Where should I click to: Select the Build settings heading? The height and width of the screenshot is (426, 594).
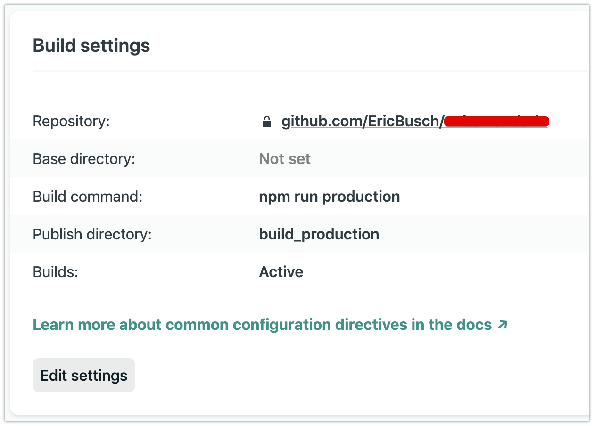91,45
